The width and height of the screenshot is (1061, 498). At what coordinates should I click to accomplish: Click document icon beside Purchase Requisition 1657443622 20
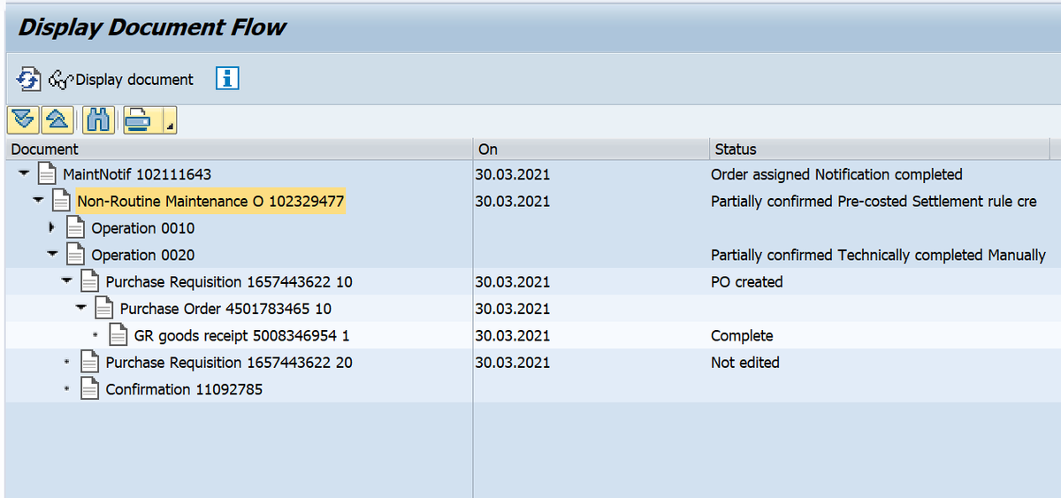(90, 362)
